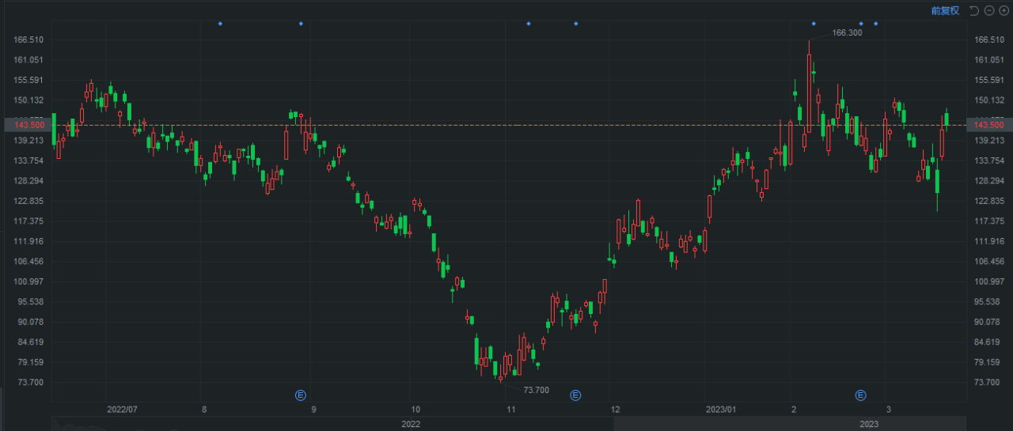Viewport: 1013px width, 431px height.
Task: Click the blue diamond marker before December 2022
Action: (x=575, y=24)
